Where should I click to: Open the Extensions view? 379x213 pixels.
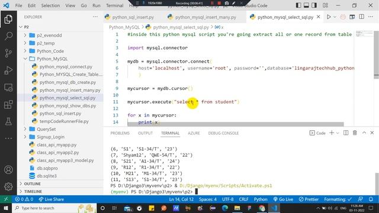click(8, 105)
